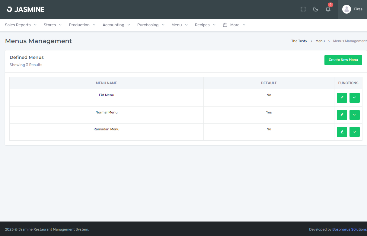Open the Firas user profile avatar
This screenshot has height=236, width=367.
[346, 9]
